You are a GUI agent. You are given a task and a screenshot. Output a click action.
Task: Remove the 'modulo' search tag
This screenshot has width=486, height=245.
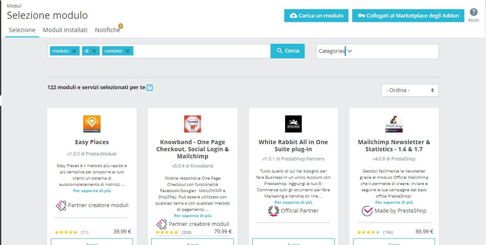74,51
